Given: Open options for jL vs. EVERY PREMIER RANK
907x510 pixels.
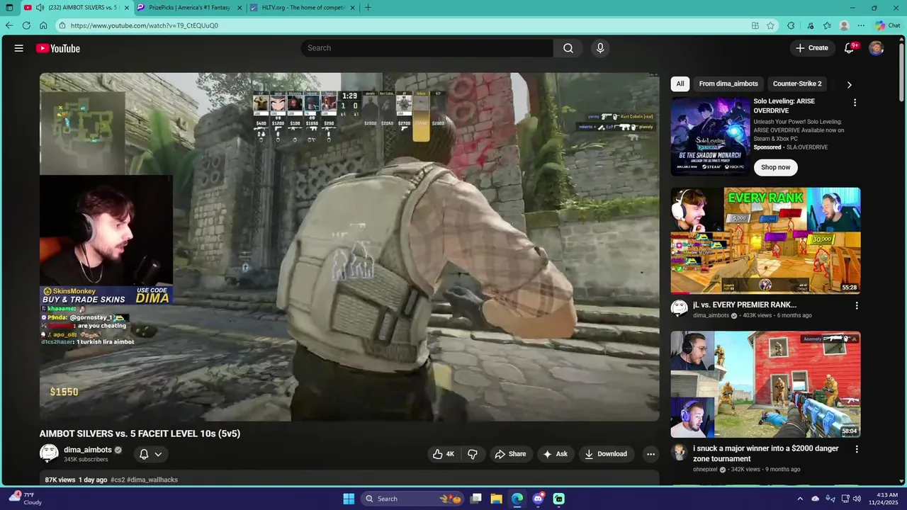Looking at the screenshot, I should [856, 306].
